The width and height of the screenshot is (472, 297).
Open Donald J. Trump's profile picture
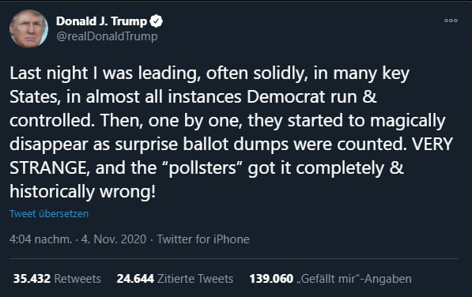click(x=29, y=29)
